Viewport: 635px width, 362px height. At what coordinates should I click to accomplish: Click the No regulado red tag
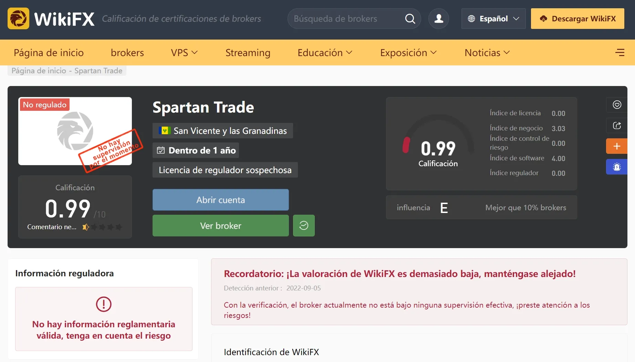click(45, 105)
